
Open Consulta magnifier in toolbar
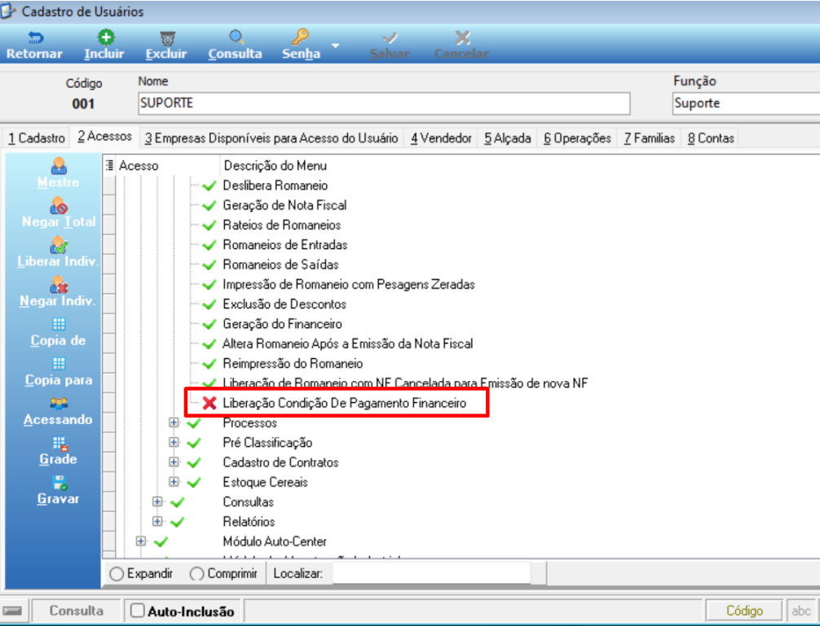pos(236,37)
